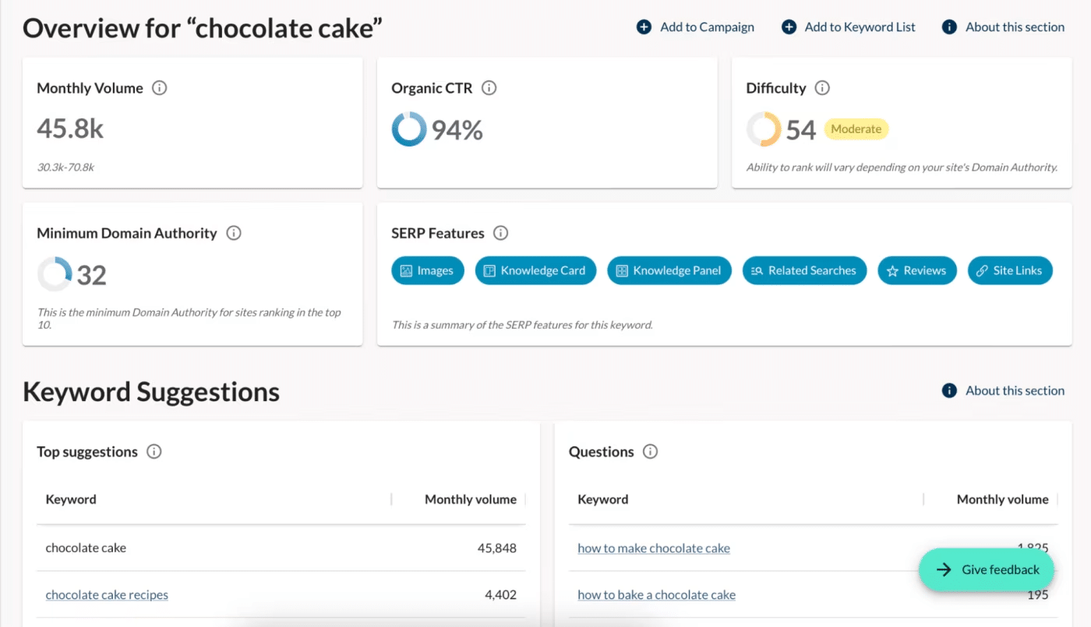Click the info icon next to Organic CTR
The width and height of the screenshot is (1091, 627).
pos(489,88)
